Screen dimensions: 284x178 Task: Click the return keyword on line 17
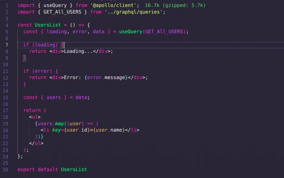coord(32,110)
